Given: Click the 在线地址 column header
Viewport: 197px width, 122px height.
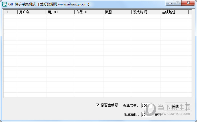Looking at the screenshot, I should [x=174, y=12].
